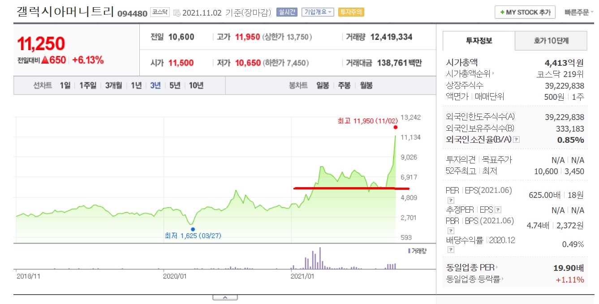Open the 동일업종 등락률 link
Viewport: 599px width, 304px height.
475,280
